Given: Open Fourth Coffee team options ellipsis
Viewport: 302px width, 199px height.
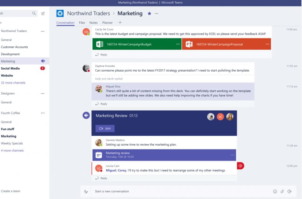Looking at the screenshot, I should [43, 113].
